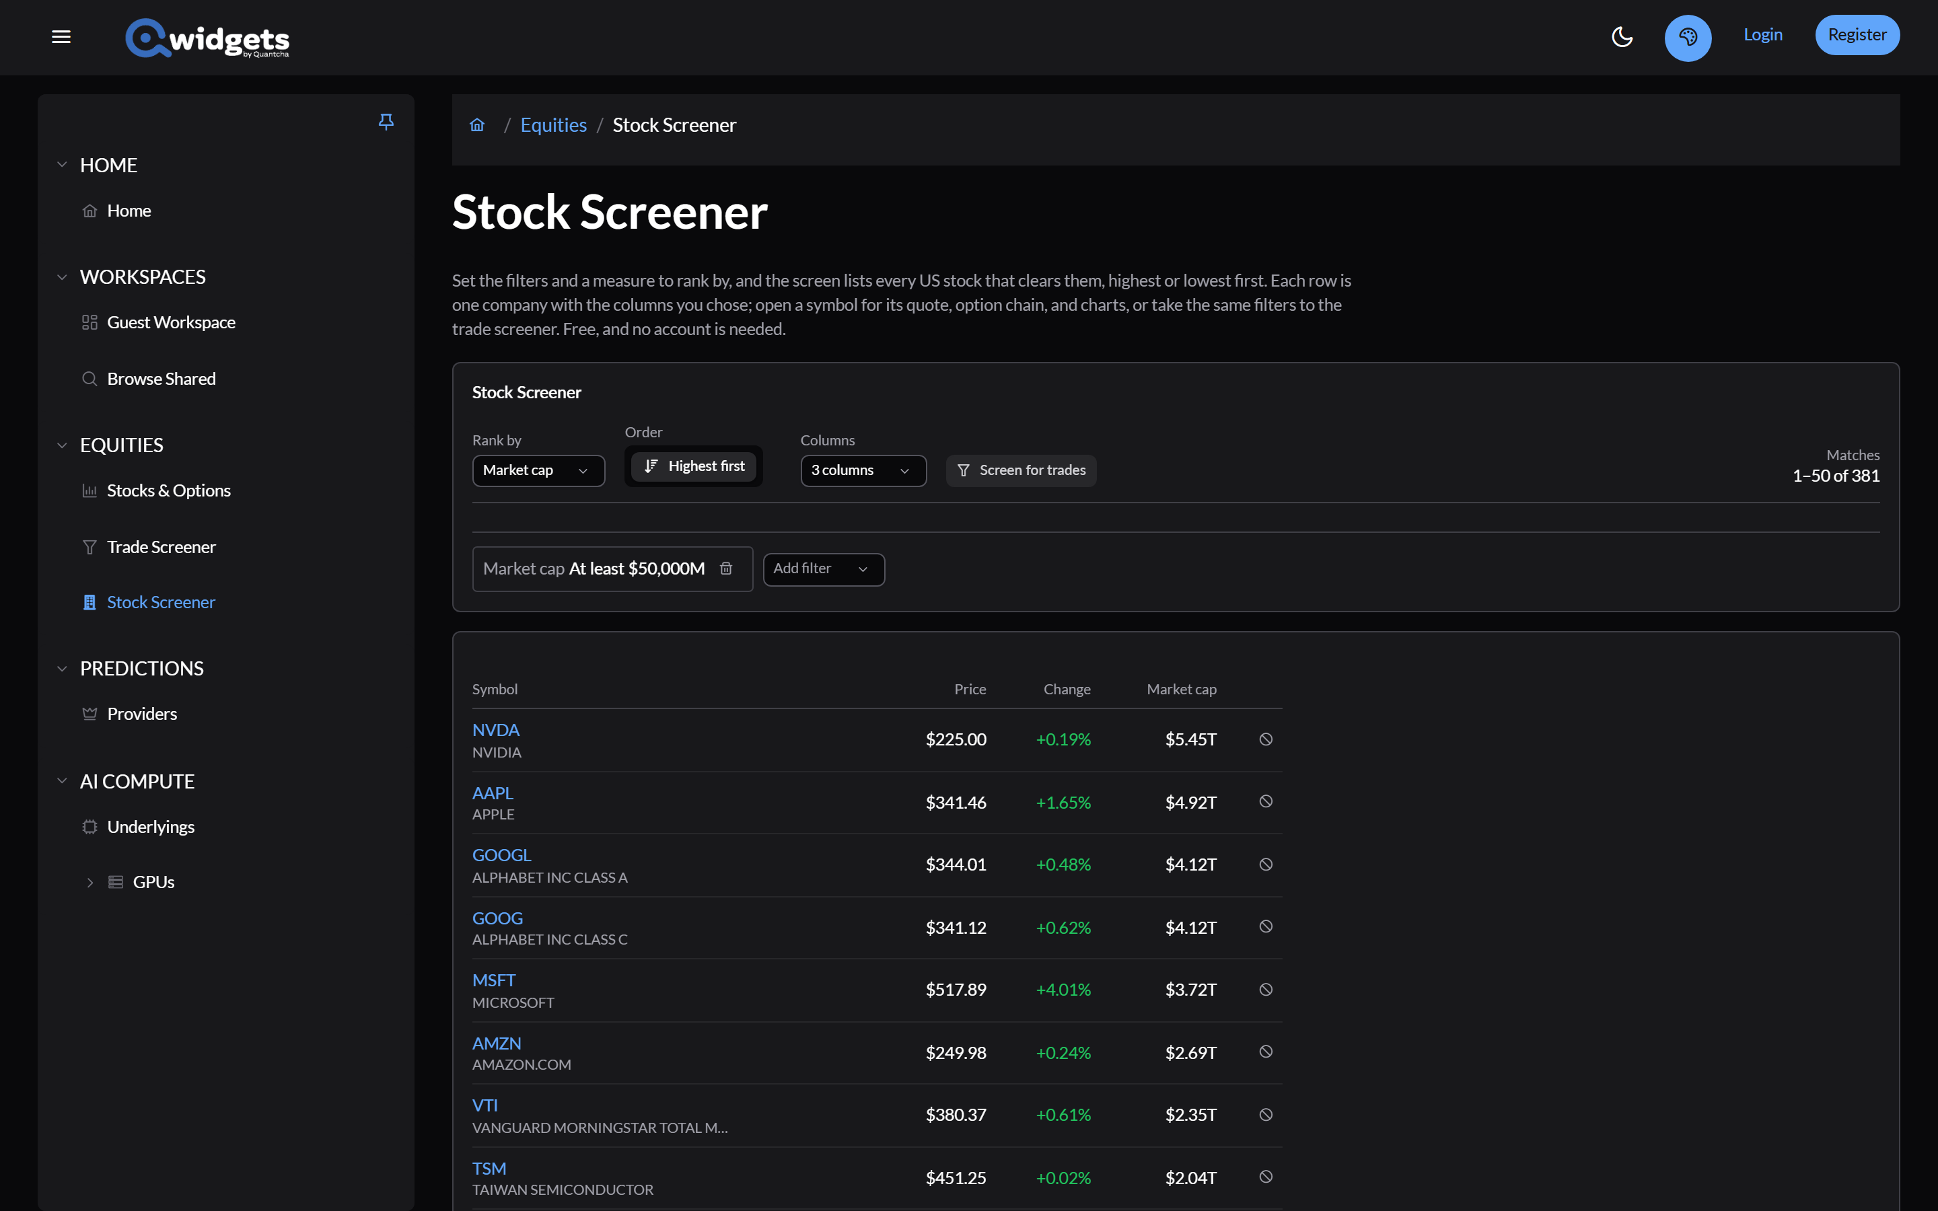The image size is (1938, 1211).
Task: Exclude AAPL using its row icon
Action: [x=1266, y=802]
